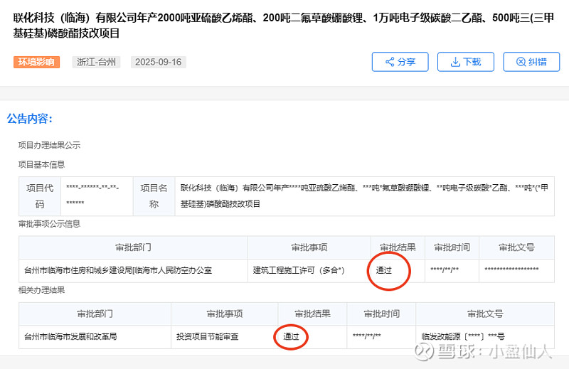Click the 浙江-台州 location tag
The height and width of the screenshot is (369, 569).
[x=96, y=62]
